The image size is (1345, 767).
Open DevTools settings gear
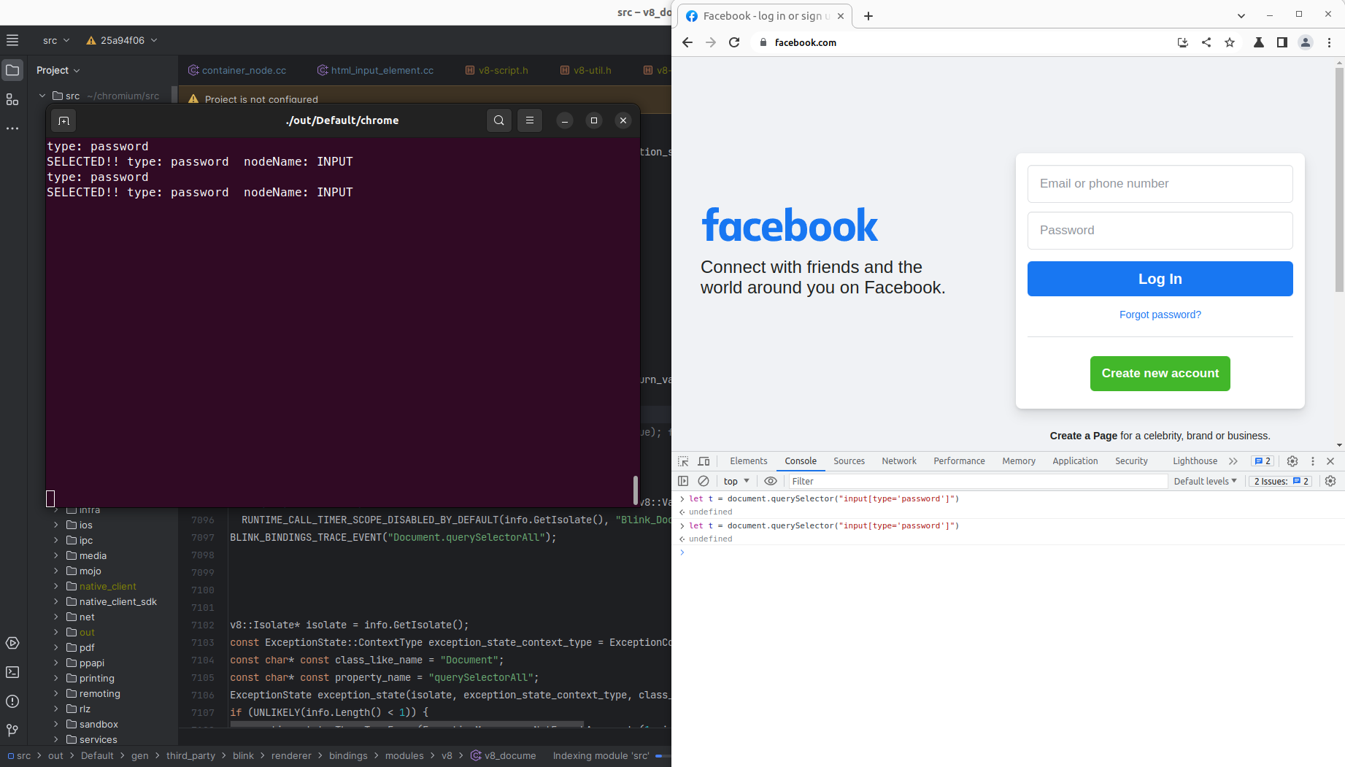(x=1292, y=461)
